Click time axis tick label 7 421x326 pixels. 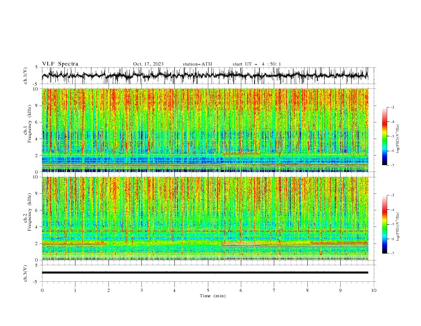pyautogui.click(x=274, y=290)
